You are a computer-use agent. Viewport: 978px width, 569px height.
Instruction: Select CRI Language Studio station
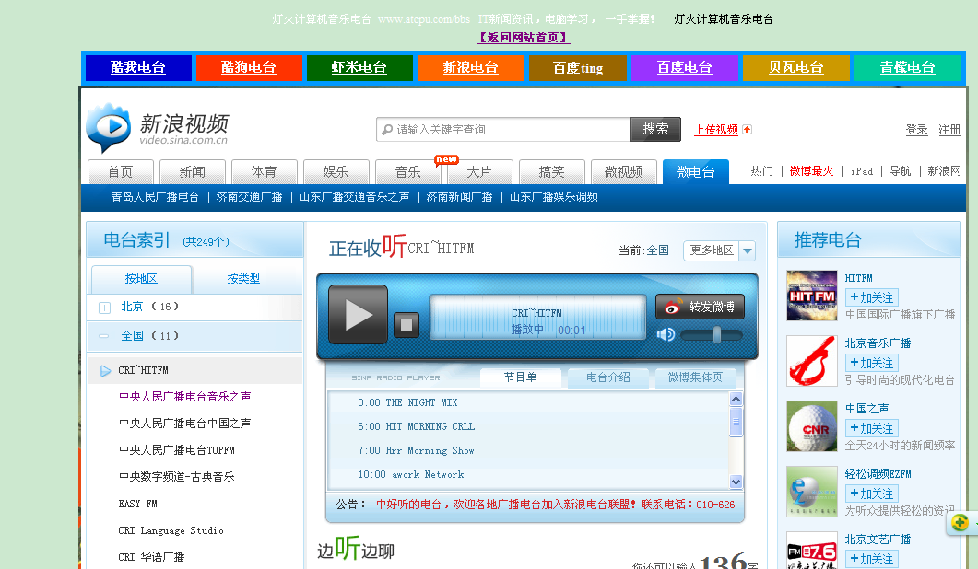171,530
